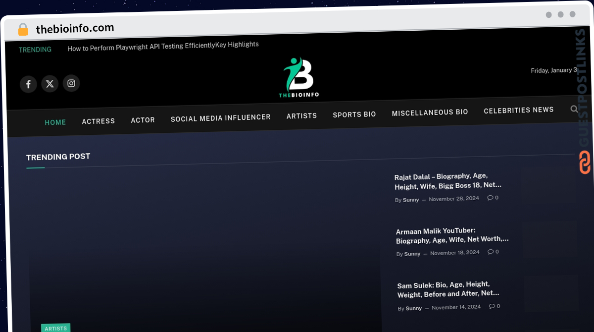594x332 pixels.
Task: Open trending Playwright API Testing headline
Action: (x=163, y=46)
